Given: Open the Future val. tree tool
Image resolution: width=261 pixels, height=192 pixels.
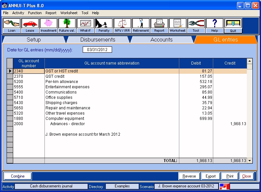Looking at the screenshot, I should [67, 26].
